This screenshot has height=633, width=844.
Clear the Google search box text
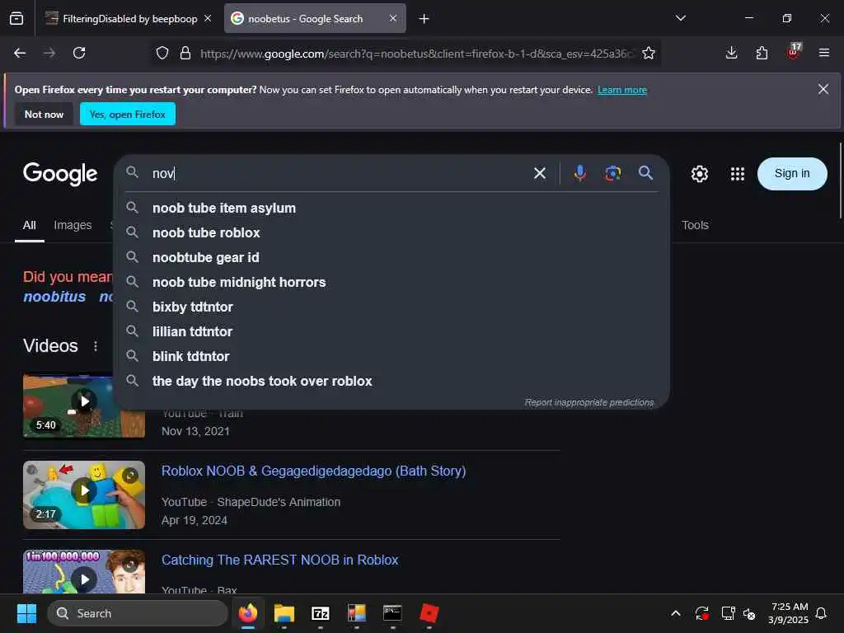[539, 173]
